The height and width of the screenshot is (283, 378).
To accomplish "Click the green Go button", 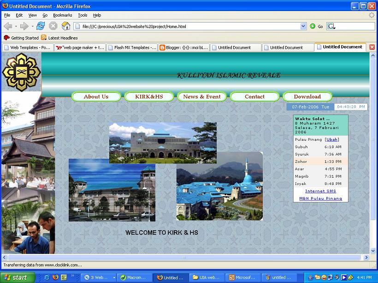I will [317, 26].
